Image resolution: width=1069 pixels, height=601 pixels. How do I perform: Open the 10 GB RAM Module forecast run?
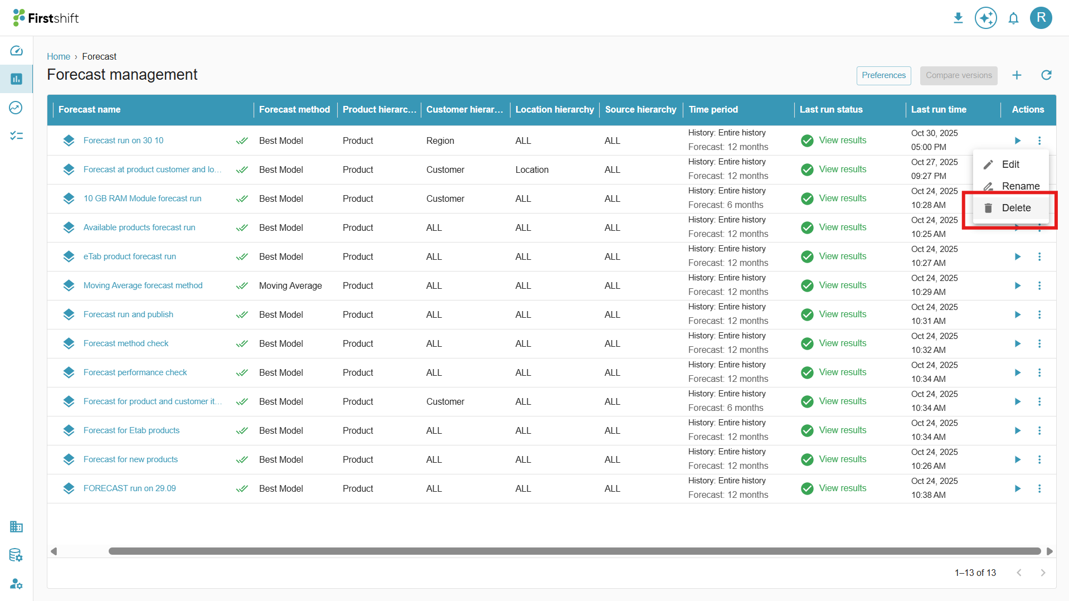click(143, 198)
